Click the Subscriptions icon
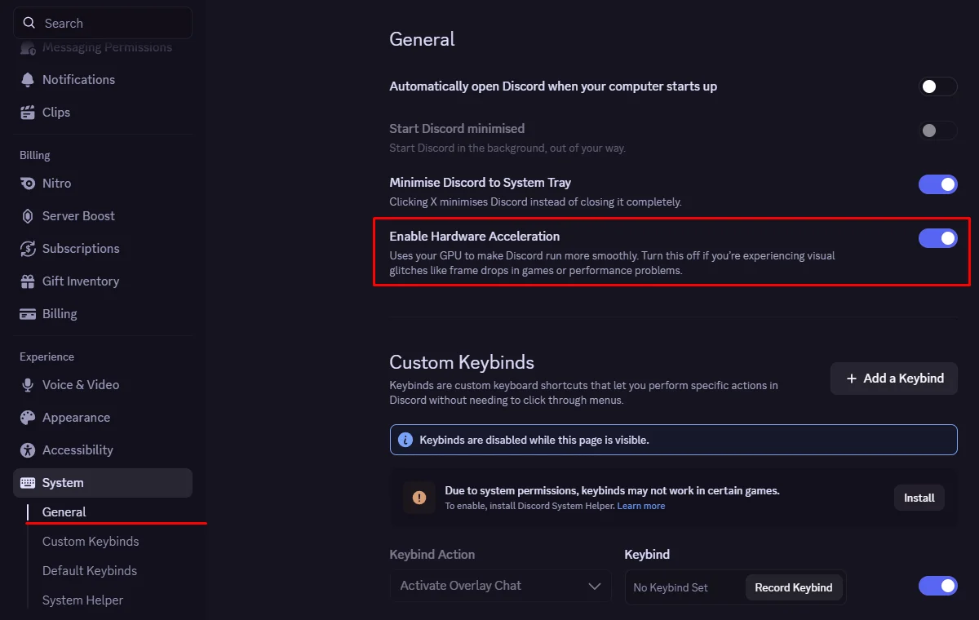 click(x=29, y=248)
